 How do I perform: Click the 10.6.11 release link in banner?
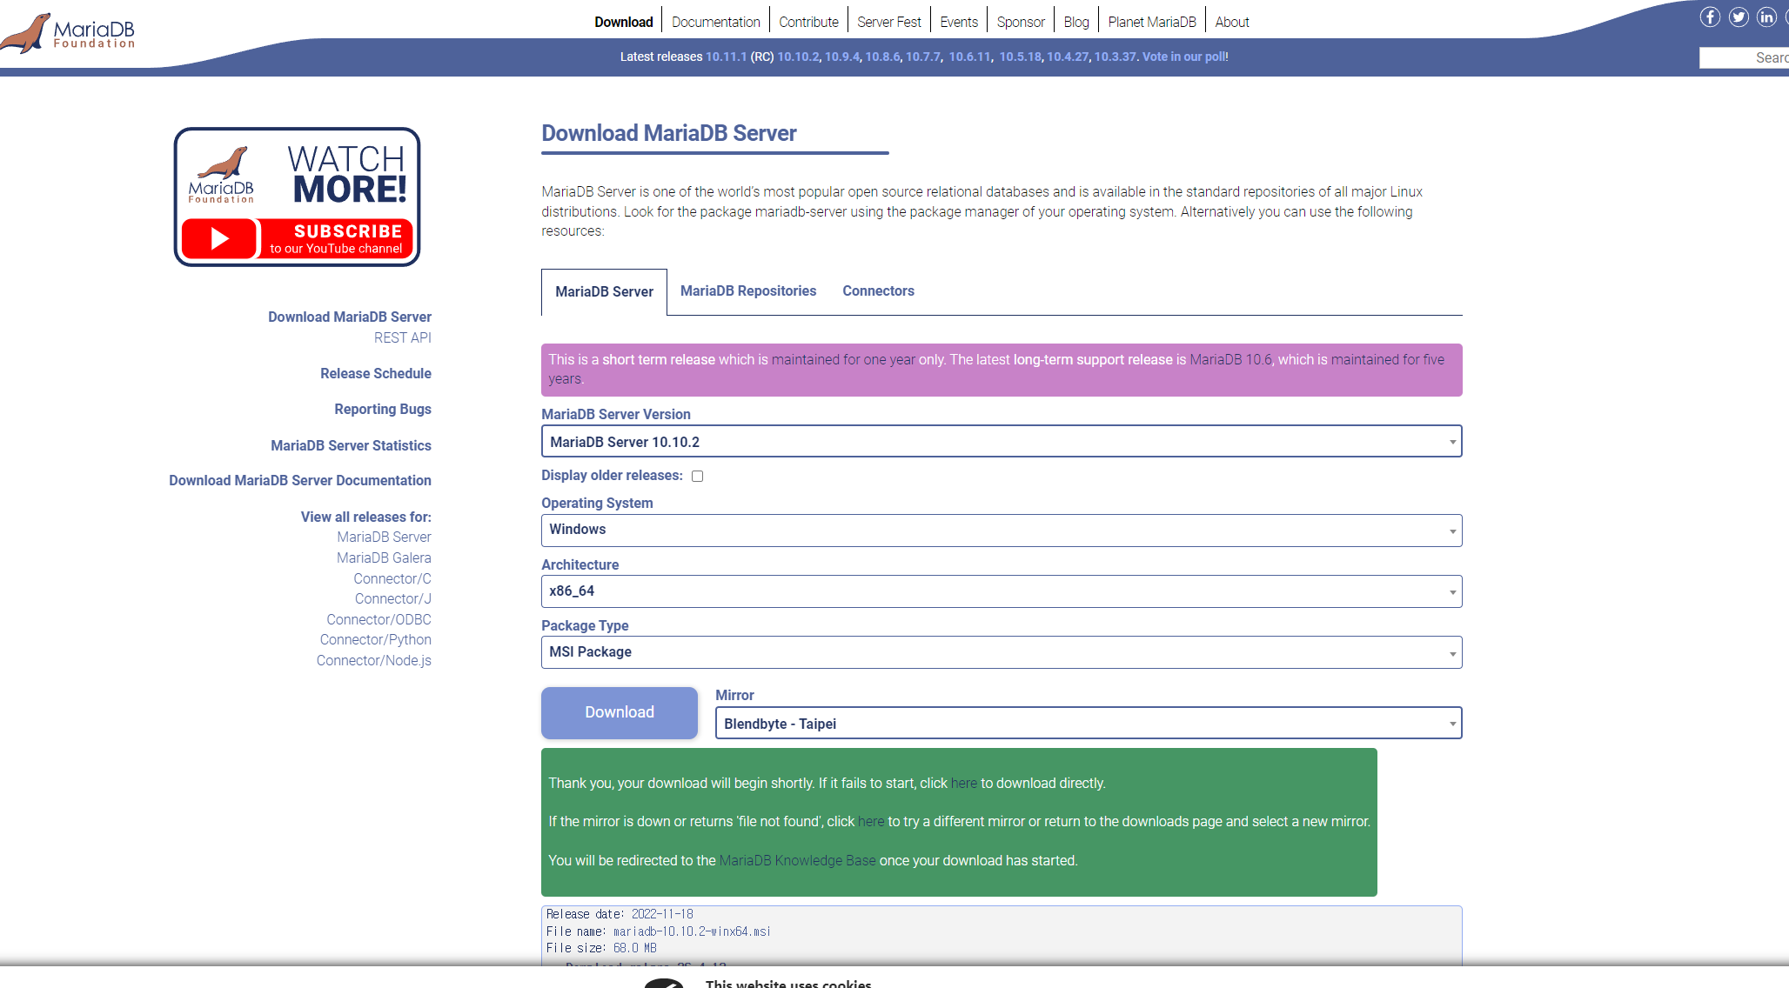969,57
